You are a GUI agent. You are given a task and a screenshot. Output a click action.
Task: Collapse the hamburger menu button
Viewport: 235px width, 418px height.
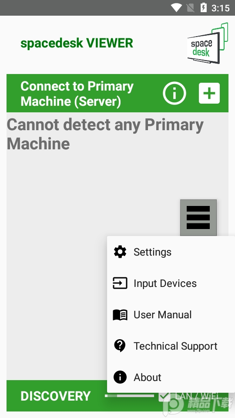[x=198, y=218]
